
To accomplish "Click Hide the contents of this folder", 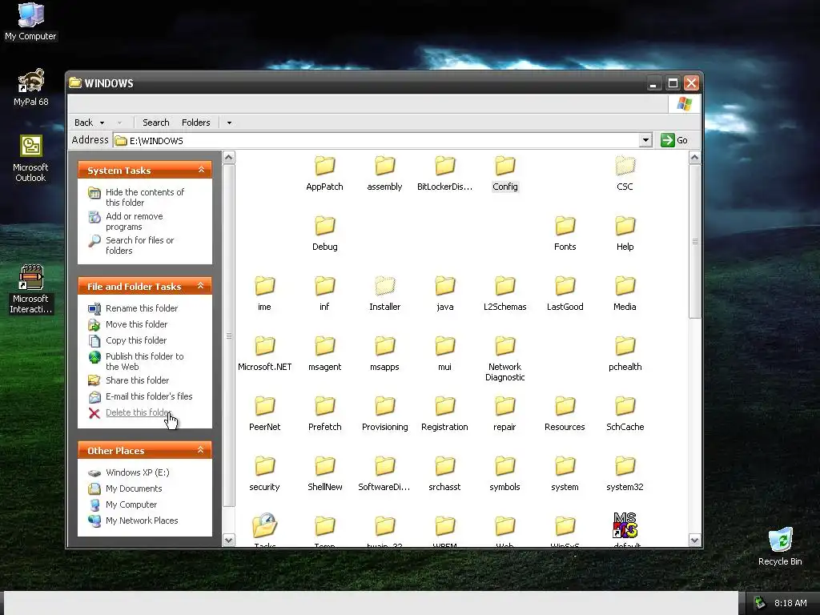I will click(145, 197).
